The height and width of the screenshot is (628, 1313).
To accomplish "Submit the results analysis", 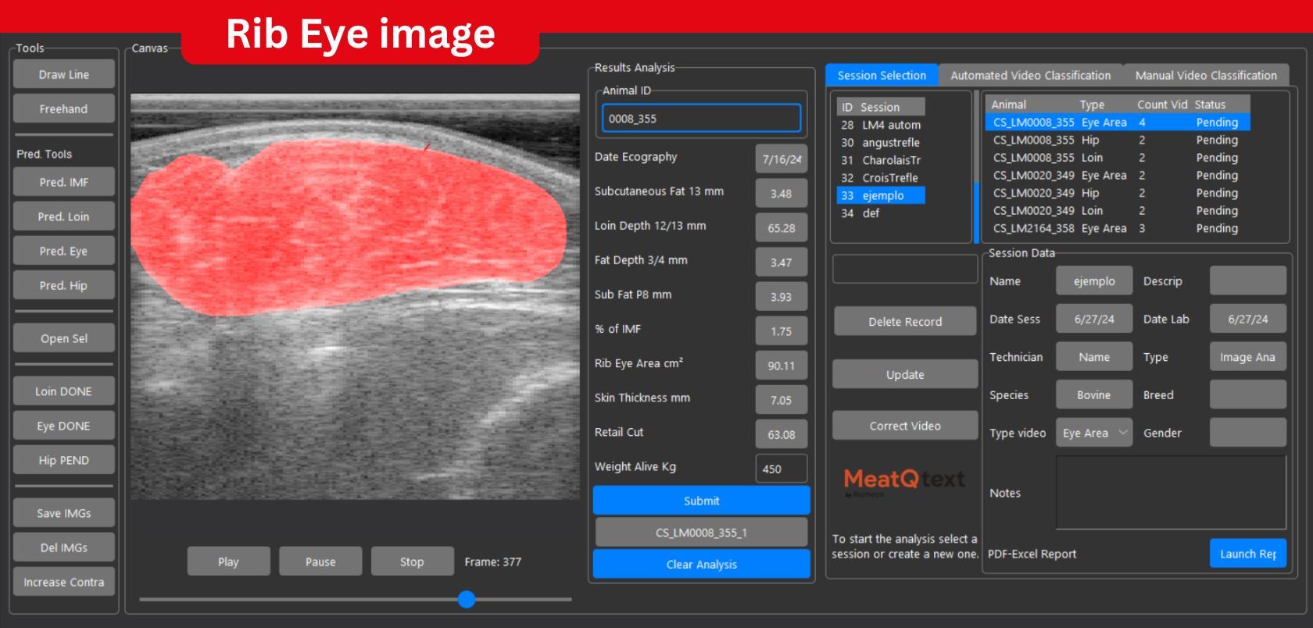I will pyautogui.click(x=701, y=501).
